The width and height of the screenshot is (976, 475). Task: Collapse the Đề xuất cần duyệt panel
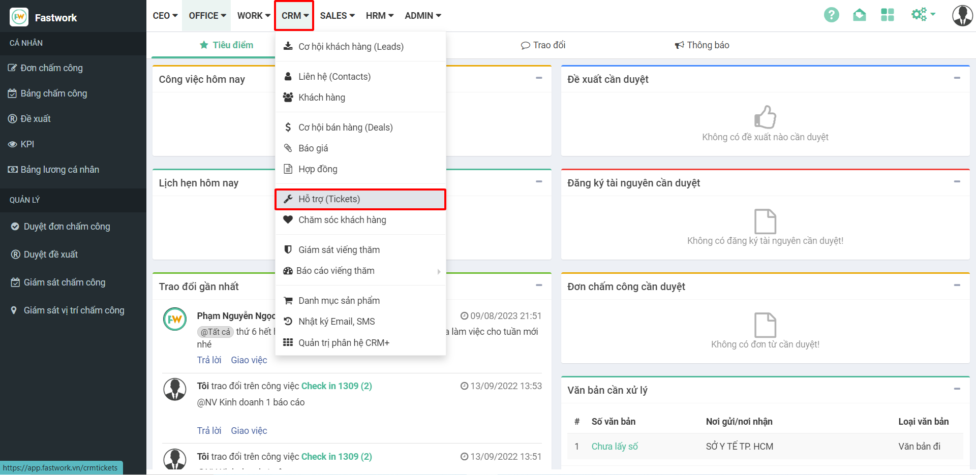coord(957,78)
